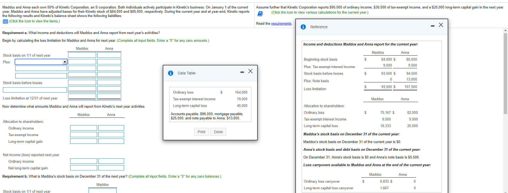Click Maddox's ordinary loss carryover 6,833
The height and width of the screenshot is (193, 508).
(384, 182)
